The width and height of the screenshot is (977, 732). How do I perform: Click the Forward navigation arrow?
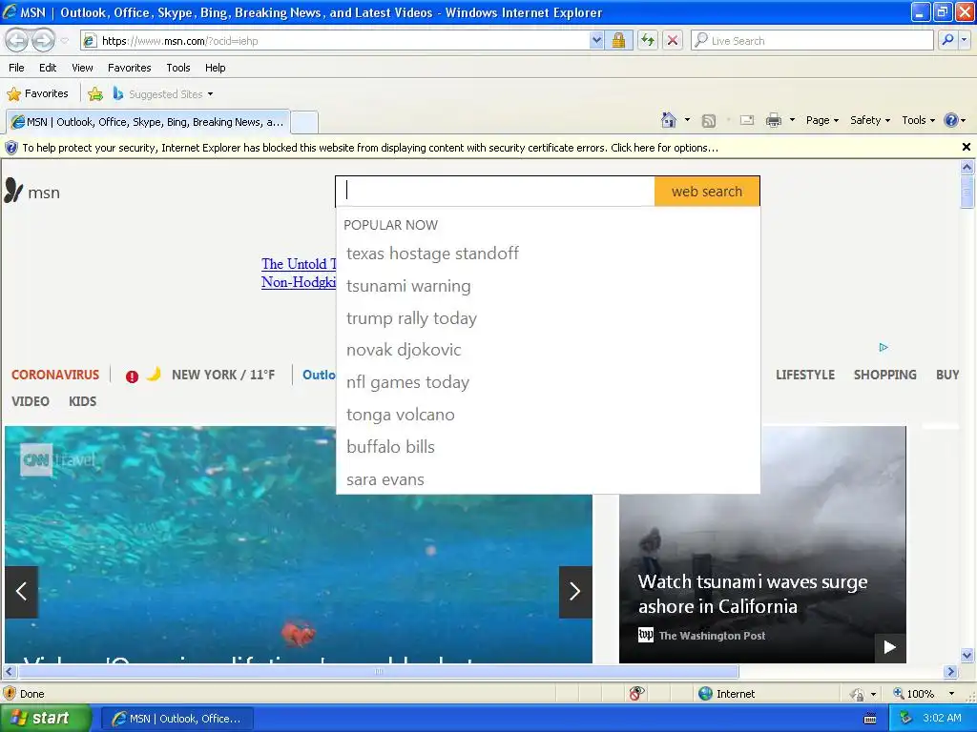(43, 40)
